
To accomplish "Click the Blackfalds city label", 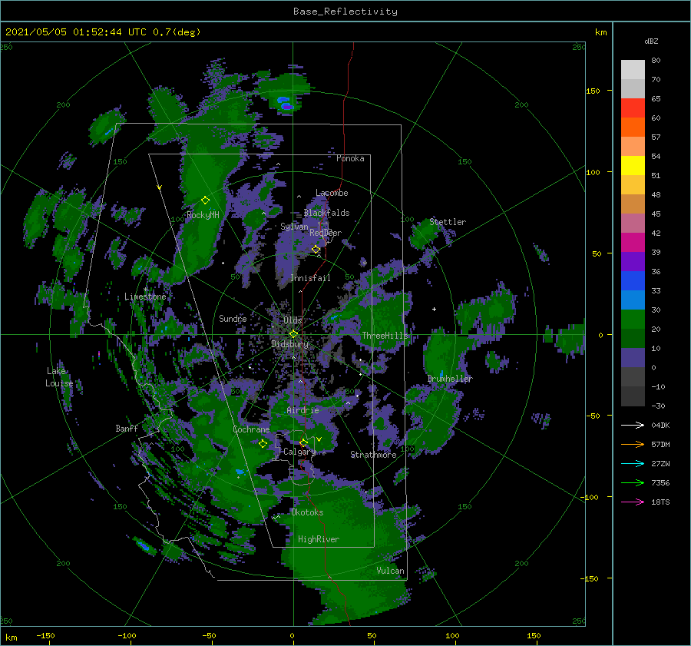I will 326,213.
